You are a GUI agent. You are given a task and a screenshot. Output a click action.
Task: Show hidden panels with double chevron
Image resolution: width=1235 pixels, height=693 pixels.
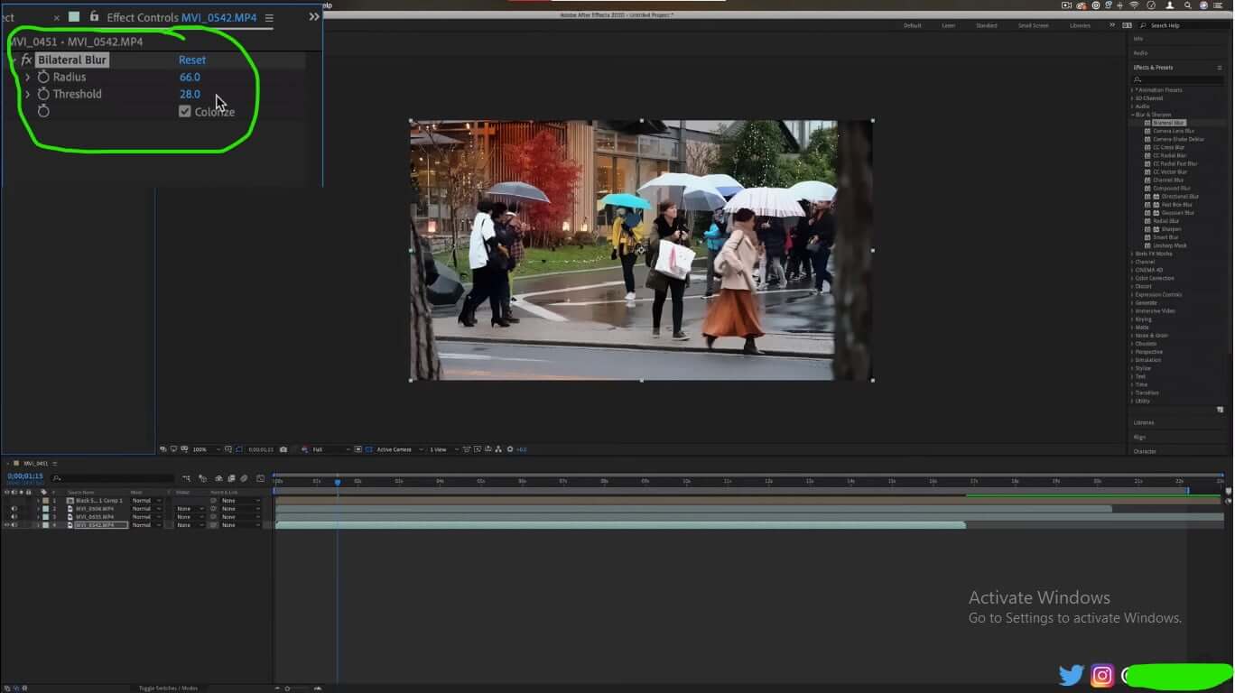pos(313,17)
